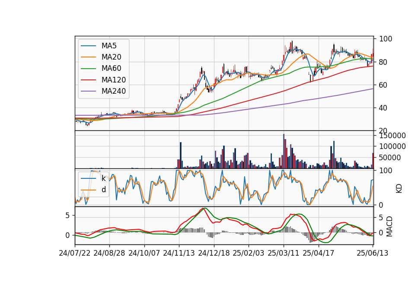Click the orange MA20 legend line
The height and width of the screenshot is (298, 415).
tap(88, 57)
